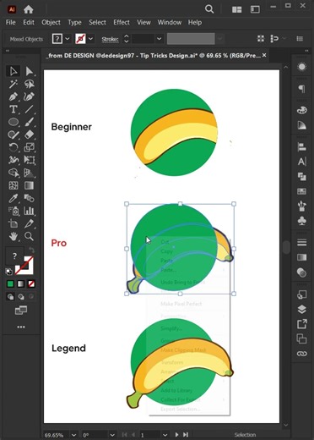
Task: Select the Type tool
Action: point(14,109)
